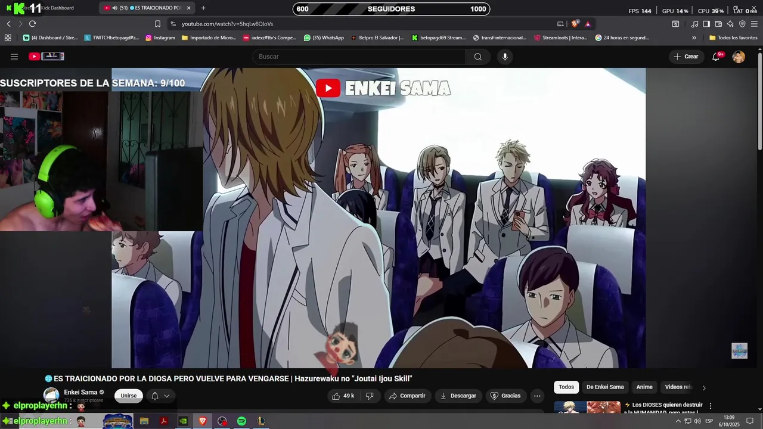The image size is (763, 429).
Task: Open the TWITCHbetopagd bookmark
Action: pos(111,38)
